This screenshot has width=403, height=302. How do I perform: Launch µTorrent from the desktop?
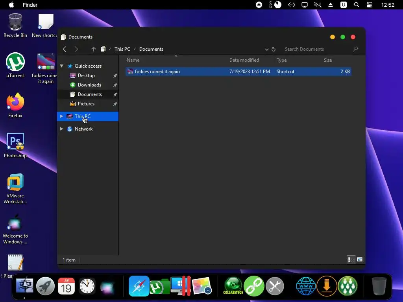pyautogui.click(x=15, y=65)
